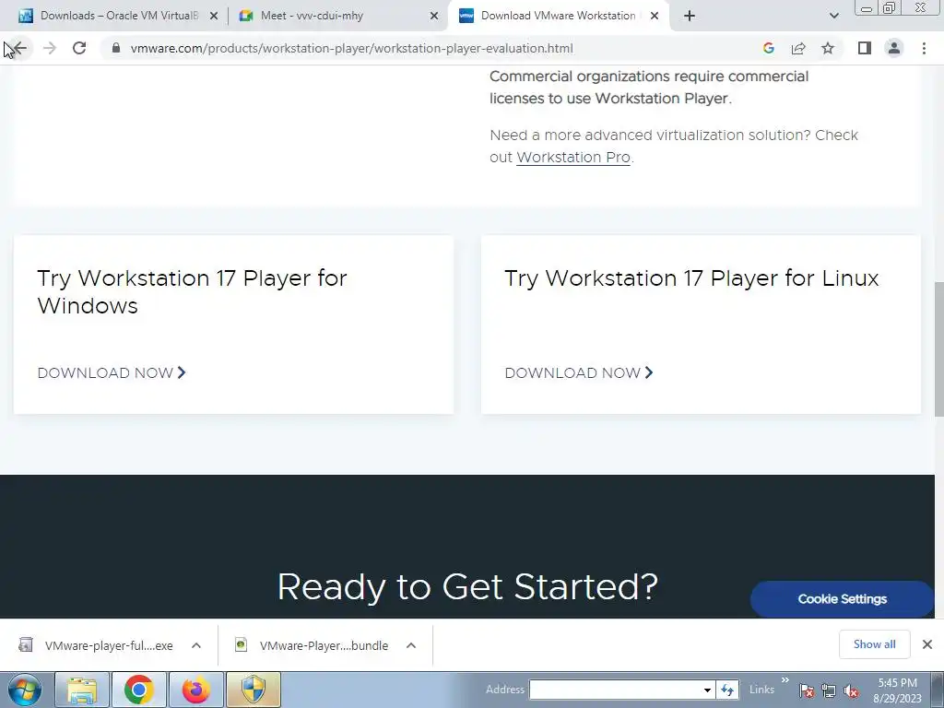944x708 pixels.
Task: Open Cookie Settings
Action: [843, 599]
